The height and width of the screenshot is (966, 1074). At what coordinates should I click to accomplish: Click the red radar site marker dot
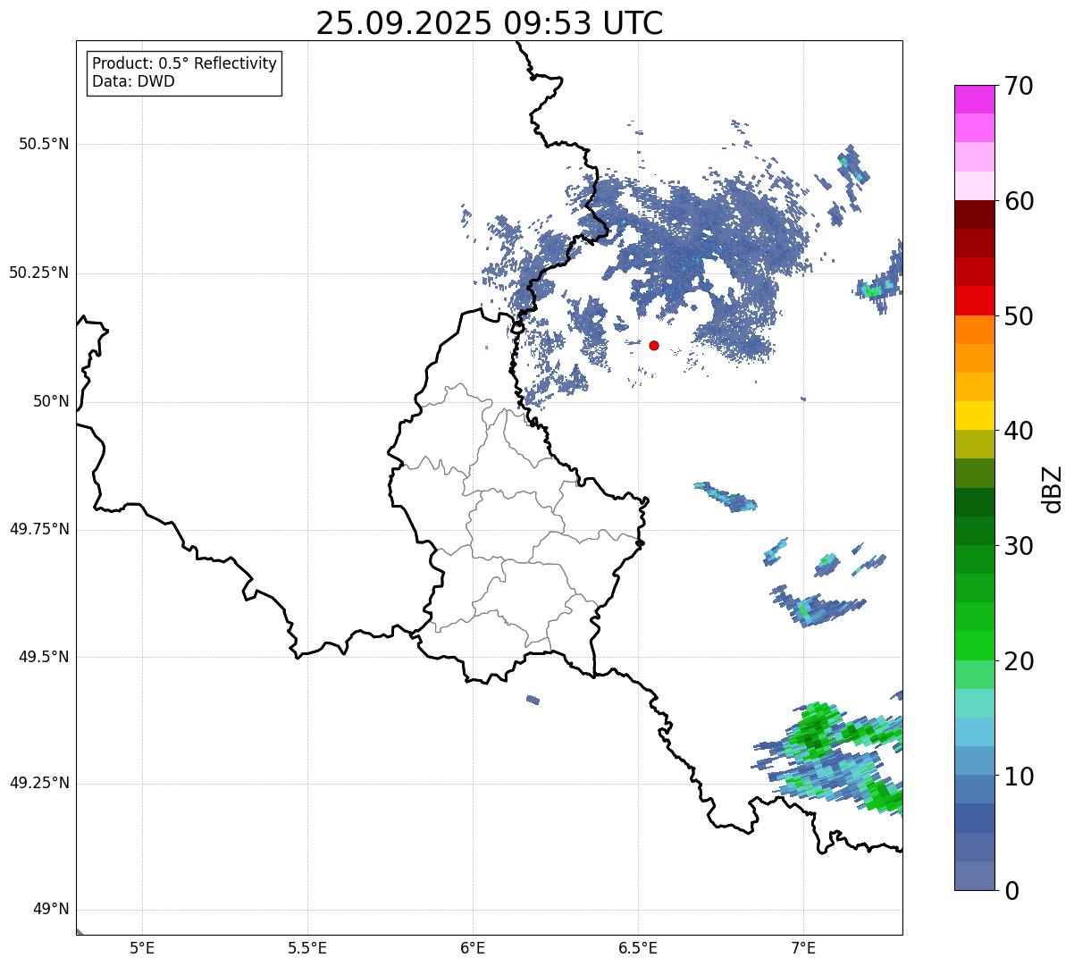tap(654, 345)
